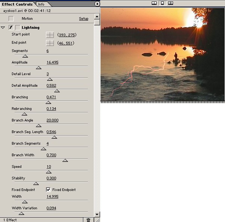The image size is (225, 222).
Task: Switch to the Info tab
Action: point(41,4)
